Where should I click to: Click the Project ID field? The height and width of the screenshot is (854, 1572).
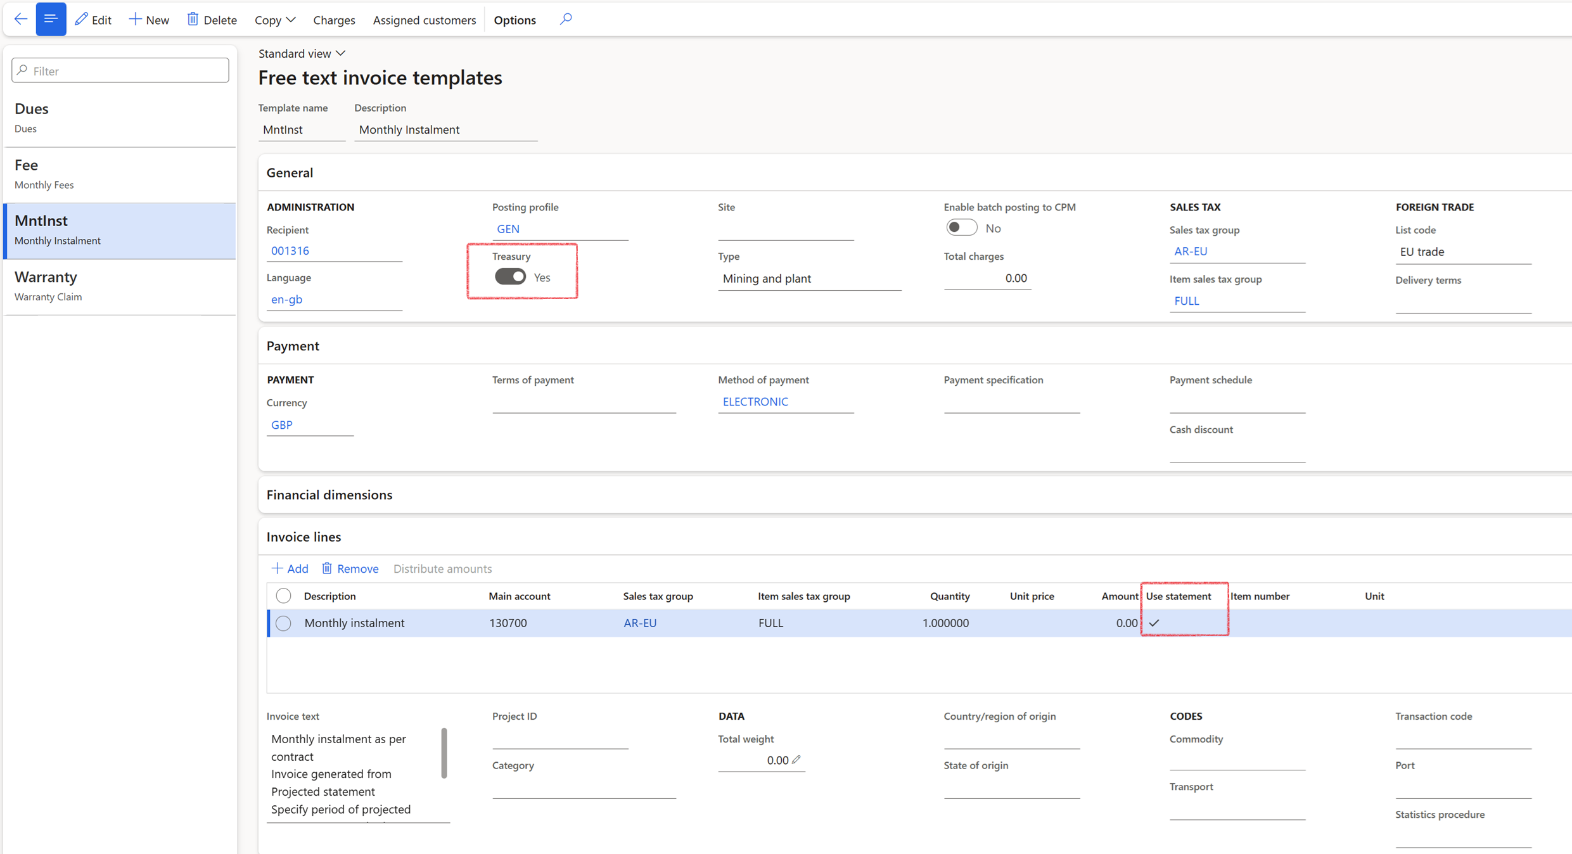560,738
